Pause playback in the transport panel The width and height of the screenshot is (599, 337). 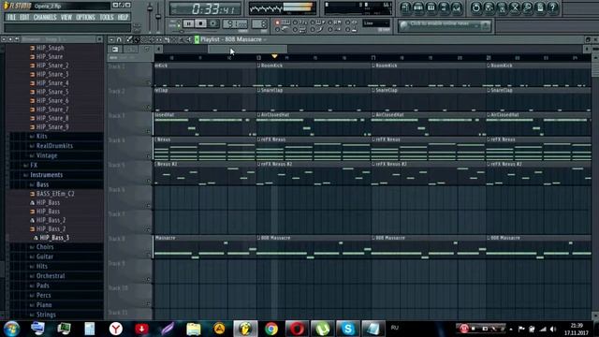pos(188,23)
